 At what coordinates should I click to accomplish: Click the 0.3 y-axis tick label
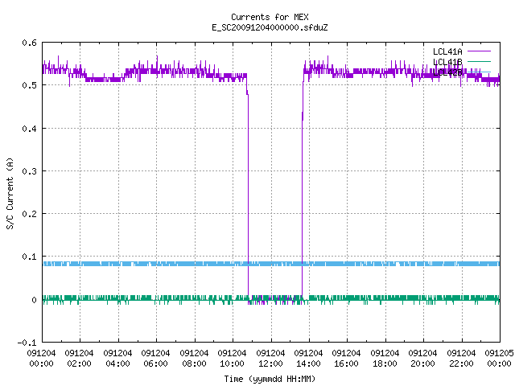coord(29,171)
